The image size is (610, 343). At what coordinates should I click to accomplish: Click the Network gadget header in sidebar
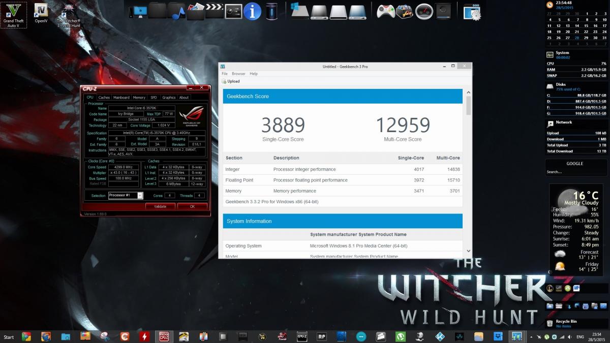[x=564, y=122]
